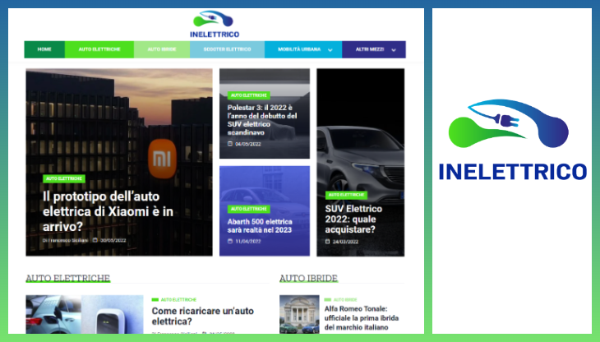Click the AUTO ELETTRICHE tag on the SUV Elettrico card
Viewport: 600px width, 342px height.
[346, 195]
